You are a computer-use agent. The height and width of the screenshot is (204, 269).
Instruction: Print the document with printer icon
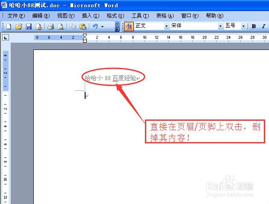(51, 26)
